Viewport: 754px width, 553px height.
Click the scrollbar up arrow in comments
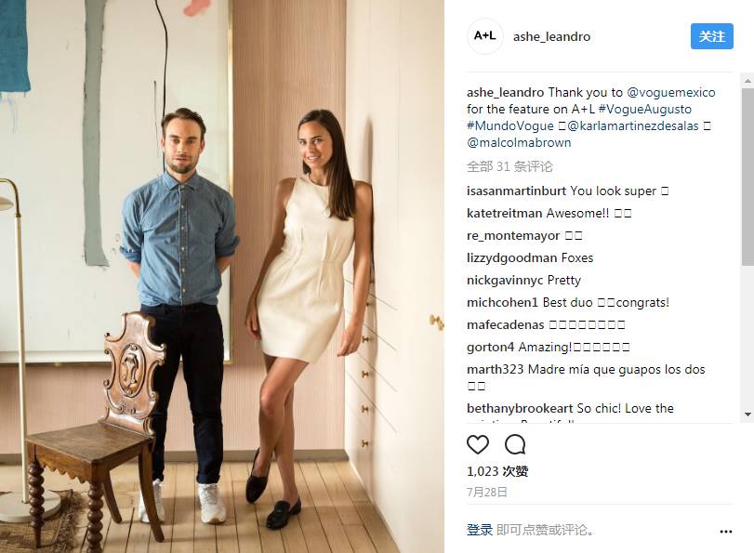pos(747,80)
